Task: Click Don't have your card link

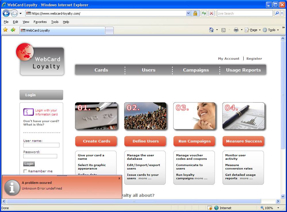Action: (41, 121)
